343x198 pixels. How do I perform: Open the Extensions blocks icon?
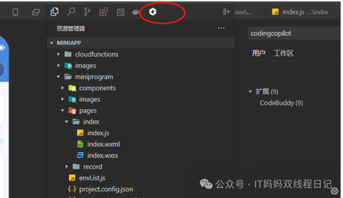103,12
